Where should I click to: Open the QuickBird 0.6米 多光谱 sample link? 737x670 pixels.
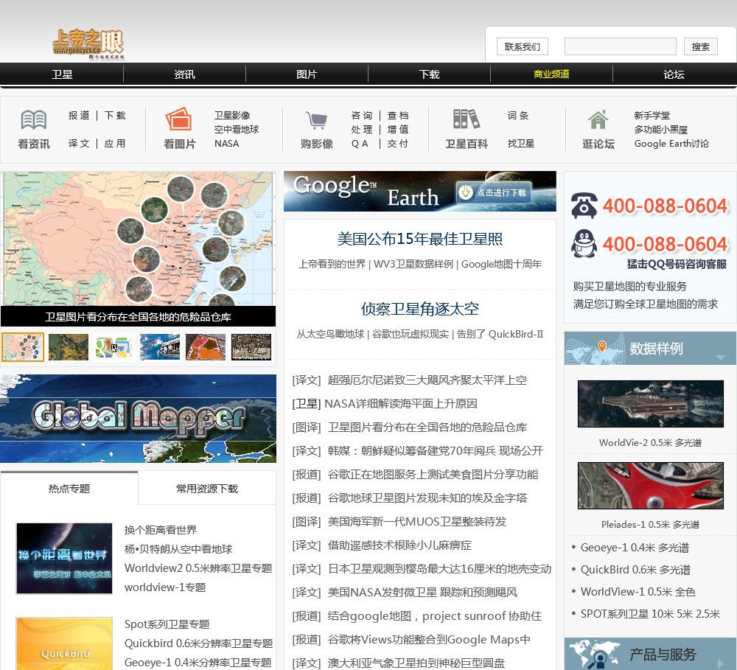(x=635, y=570)
